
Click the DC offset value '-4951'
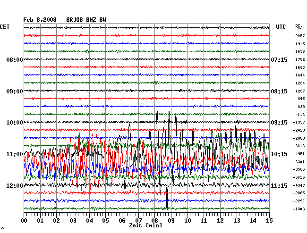click(x=299, y=154)
